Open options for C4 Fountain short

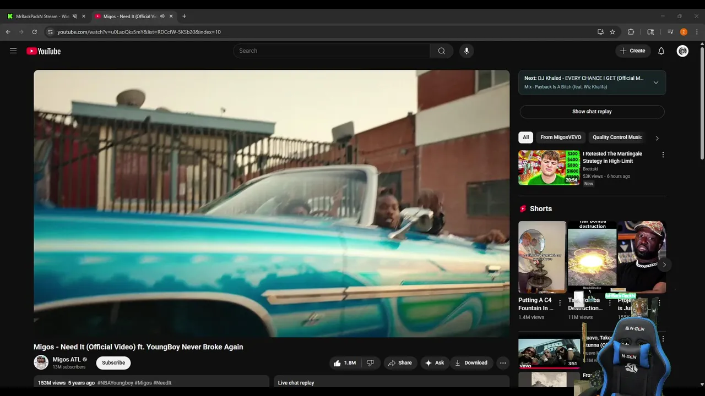pyautogui.click(x=560, y=303)
